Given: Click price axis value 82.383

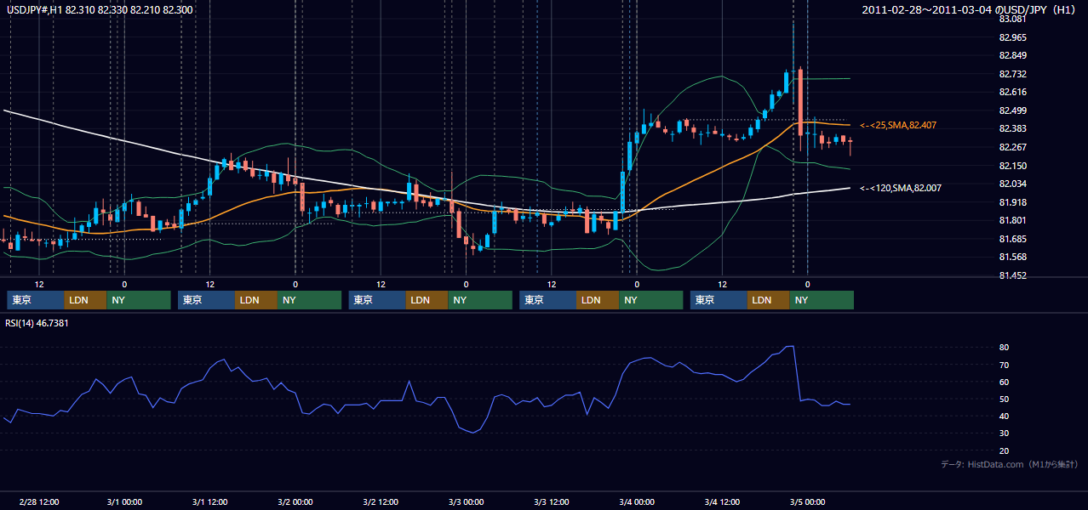Looking at the screenshot, I should 1012,128.
